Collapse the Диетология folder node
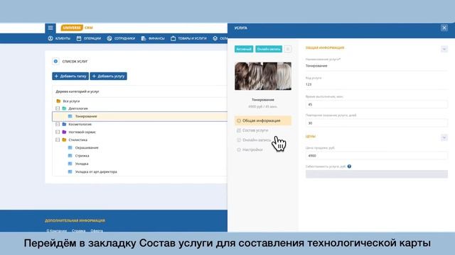Image resolution: width=455 pixels, height=255 pixels. [58, 108]
